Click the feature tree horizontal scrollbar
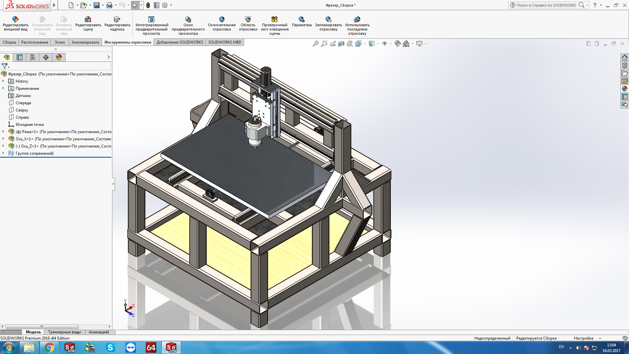This screenshot has width=629, height=354. point(42,326)
